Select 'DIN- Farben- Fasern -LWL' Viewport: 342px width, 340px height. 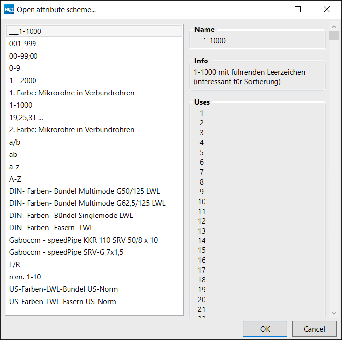click(x=95, y=228)
